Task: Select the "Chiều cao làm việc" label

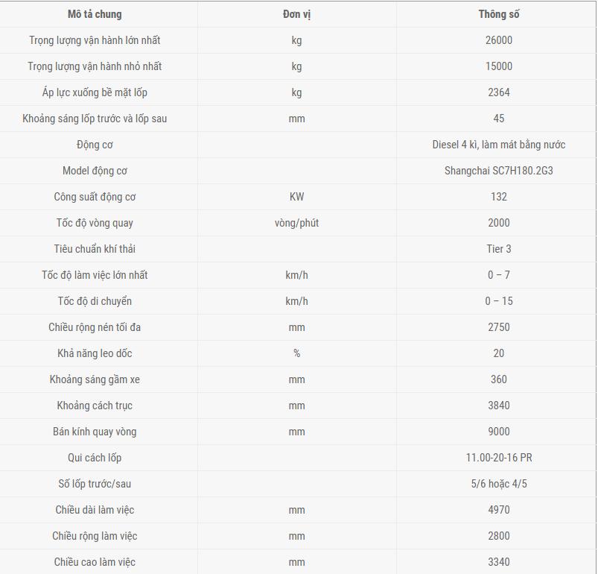Action: pyautogui.click(x=95, y=562)
